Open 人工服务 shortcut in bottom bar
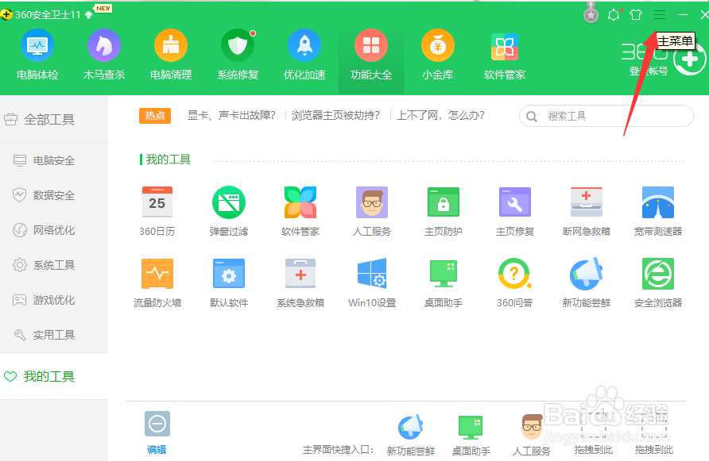 [531, 436]
